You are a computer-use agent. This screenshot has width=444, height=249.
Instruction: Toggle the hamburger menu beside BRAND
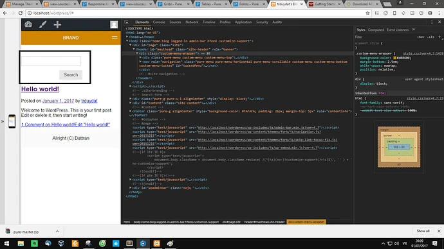[115, 37]
